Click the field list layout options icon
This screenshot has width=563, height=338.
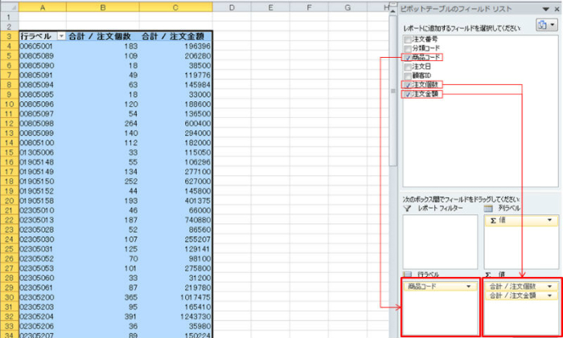[x=544, y=25]
